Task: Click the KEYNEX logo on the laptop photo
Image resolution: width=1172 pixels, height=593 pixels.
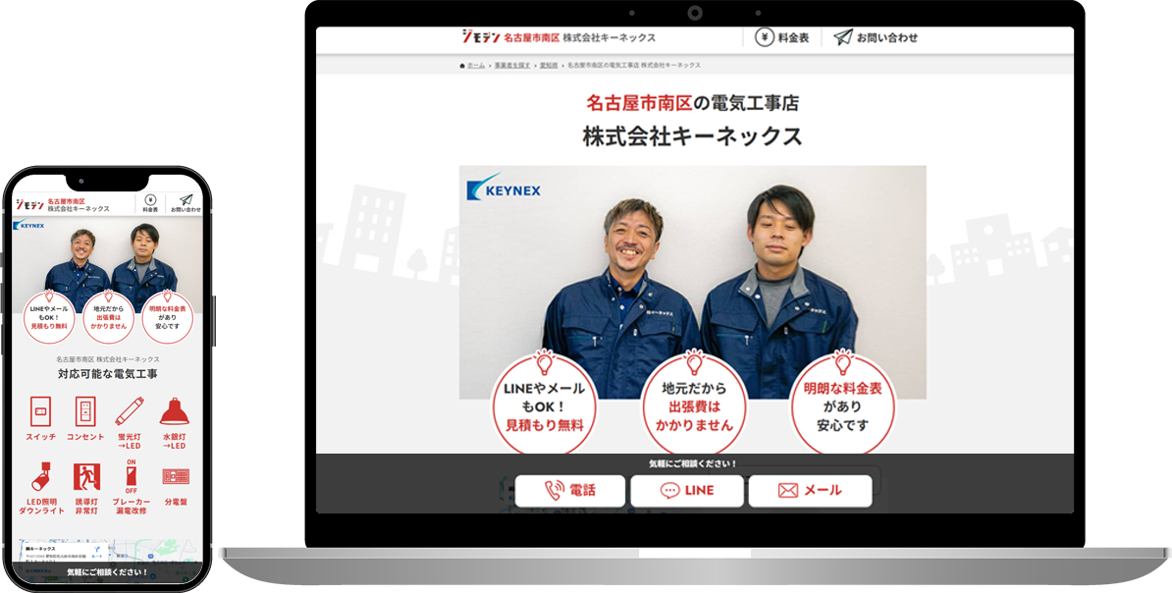Action: point(503,187)
